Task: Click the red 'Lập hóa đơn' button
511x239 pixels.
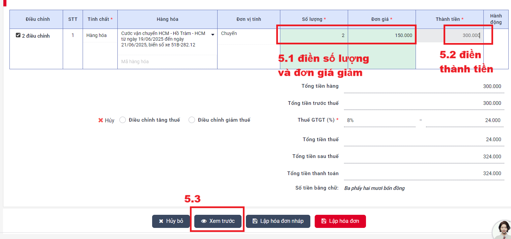Action: pyautogui.click(x=340, y=221)
